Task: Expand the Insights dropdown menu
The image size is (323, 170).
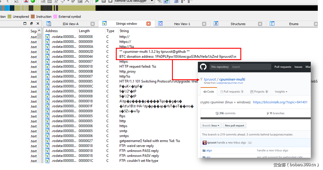Action: (x=281, y=92)
